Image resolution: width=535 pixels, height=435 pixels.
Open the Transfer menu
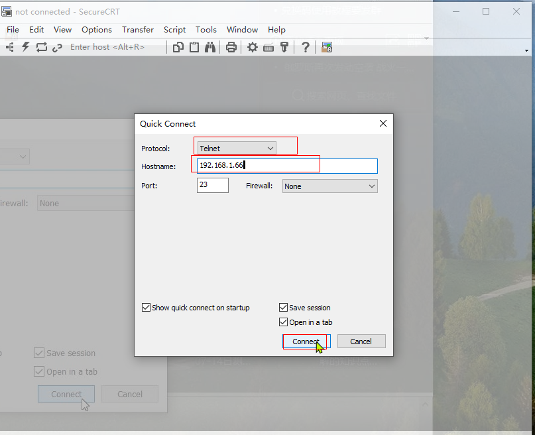click(x=138, y=30)
